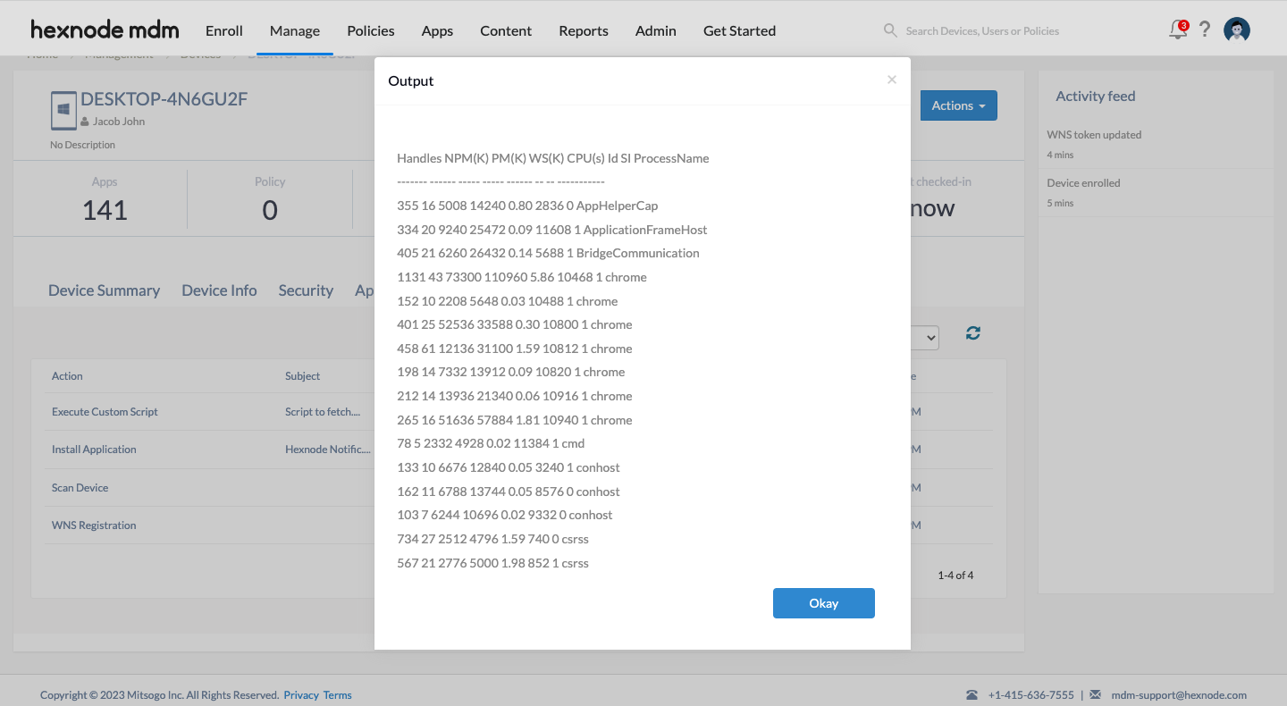The width and height of the screenshot is (1287, 706).
Task: Click the 'Script to fetch....' subject cell
Action: (x=323, y=412)
